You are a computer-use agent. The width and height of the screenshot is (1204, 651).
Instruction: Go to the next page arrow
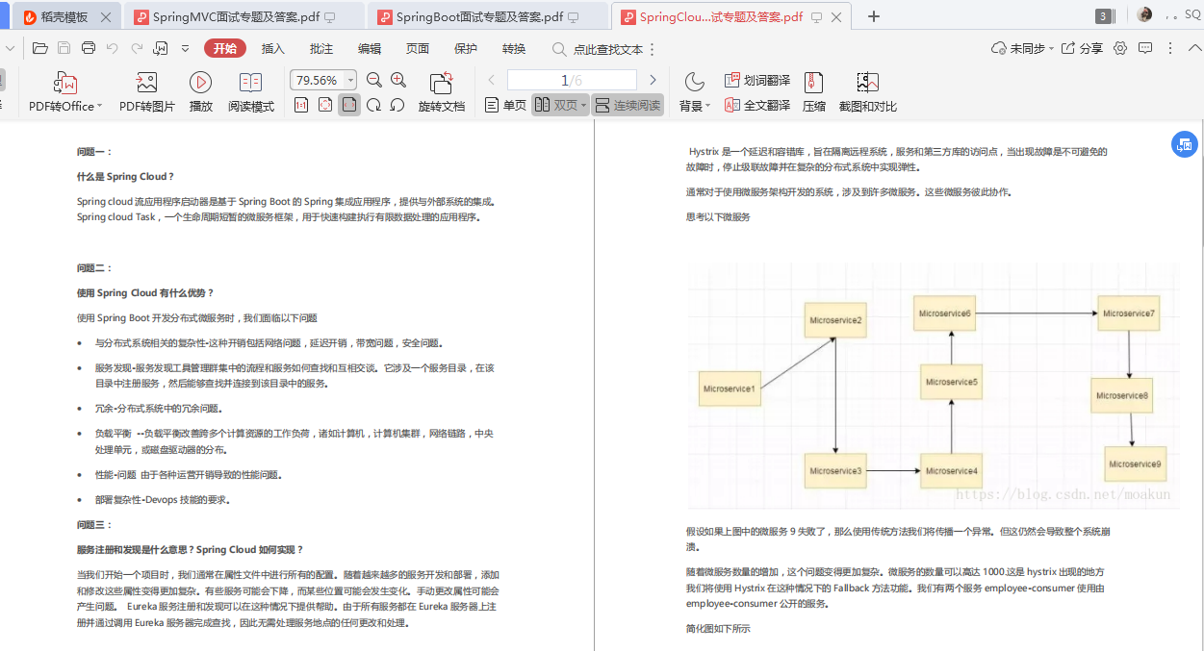pos(653,80)
